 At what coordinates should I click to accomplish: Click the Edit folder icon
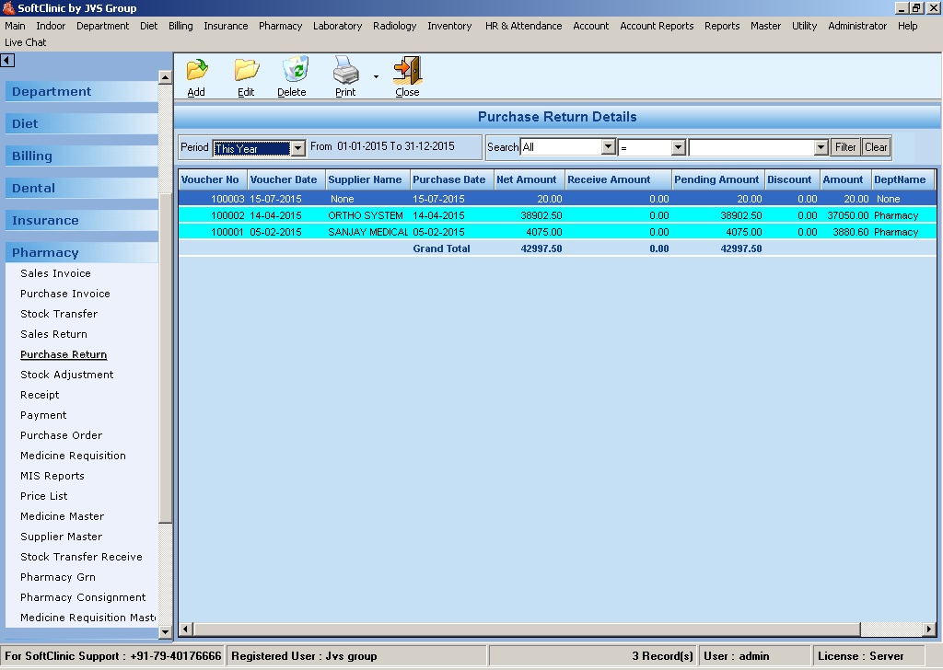[246, 72]
